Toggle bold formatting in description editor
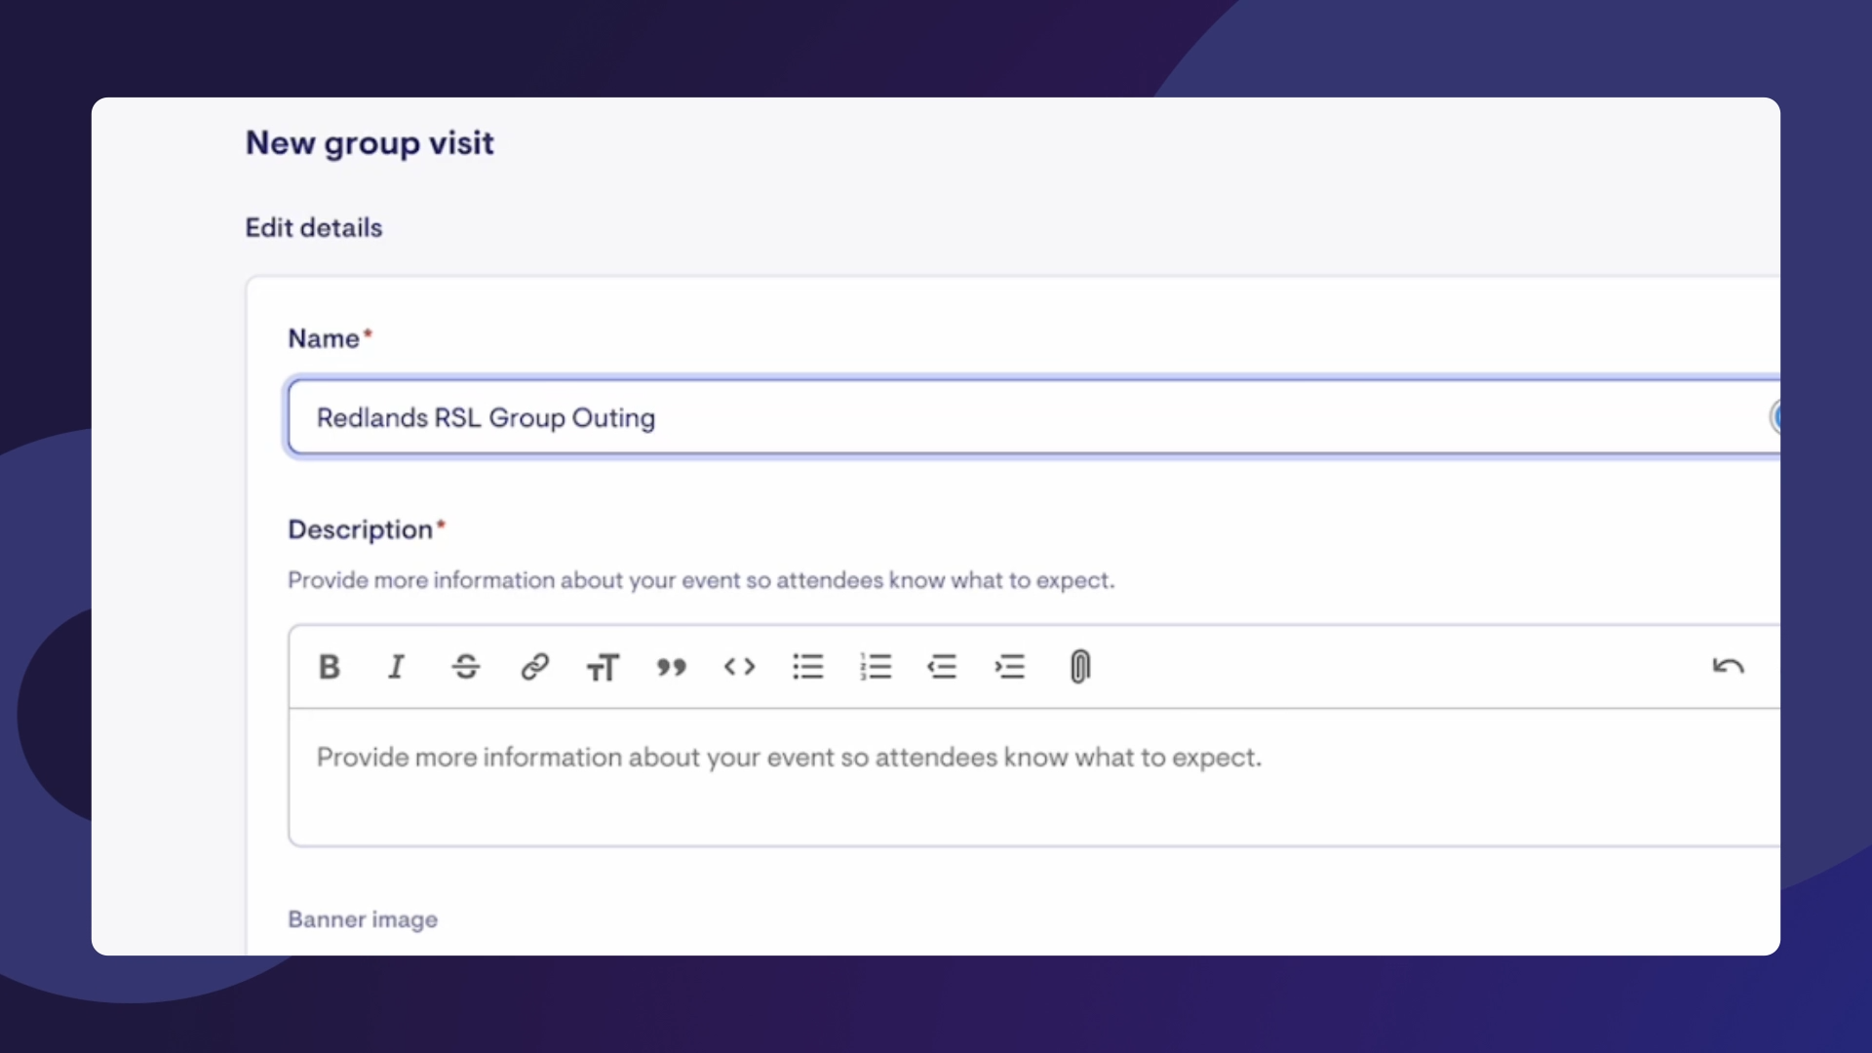1872x1053 pixels. [x=330, y=667]
